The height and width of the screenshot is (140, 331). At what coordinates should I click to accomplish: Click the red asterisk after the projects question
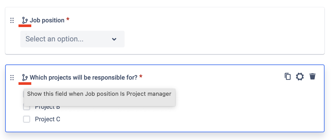(141, 77)
